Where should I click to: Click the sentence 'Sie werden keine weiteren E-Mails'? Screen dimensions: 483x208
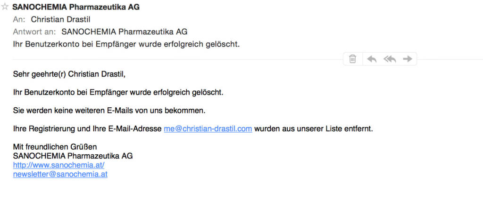(x=109, y=111)
